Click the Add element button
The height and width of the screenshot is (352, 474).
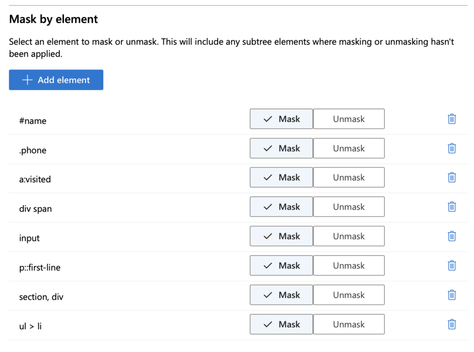coord(56,80)
